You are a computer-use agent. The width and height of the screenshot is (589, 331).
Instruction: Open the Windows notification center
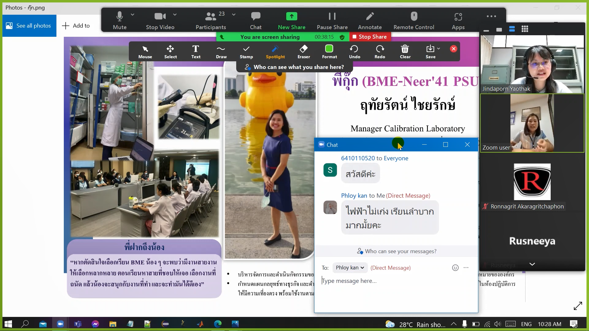pos(574,324)
